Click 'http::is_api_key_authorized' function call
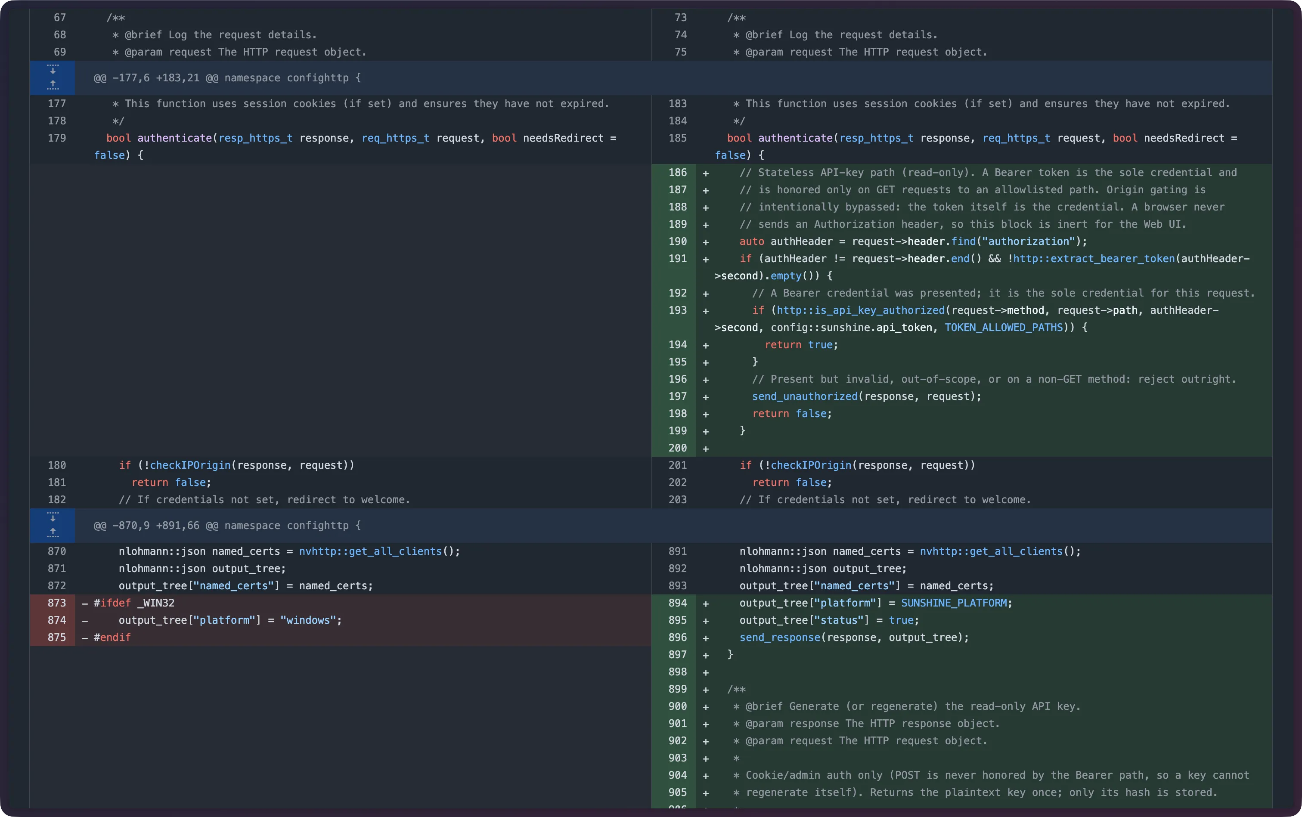Viewport: 1302px width, 817px height. point(860,311)
